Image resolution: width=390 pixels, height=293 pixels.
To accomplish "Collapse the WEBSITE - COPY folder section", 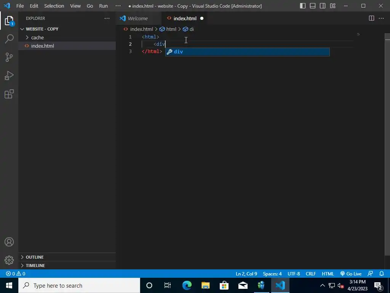I will 67,29.
